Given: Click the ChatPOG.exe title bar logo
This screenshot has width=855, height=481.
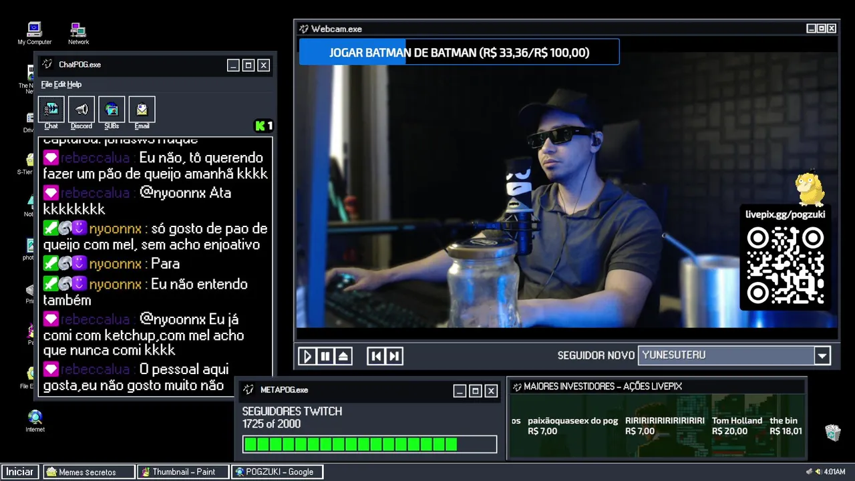Looking at the screenshot, I should point(47,64).
